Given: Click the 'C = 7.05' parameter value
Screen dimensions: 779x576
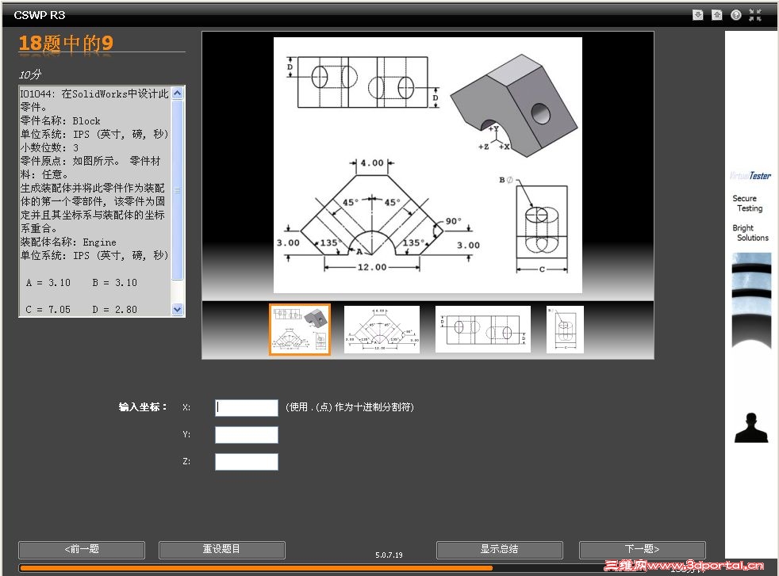Looking at the screenshot, I should click(48, 310).
